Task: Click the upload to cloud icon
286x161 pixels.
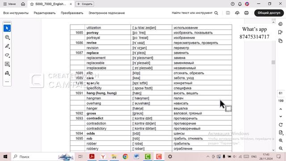Action: point(237,13)
